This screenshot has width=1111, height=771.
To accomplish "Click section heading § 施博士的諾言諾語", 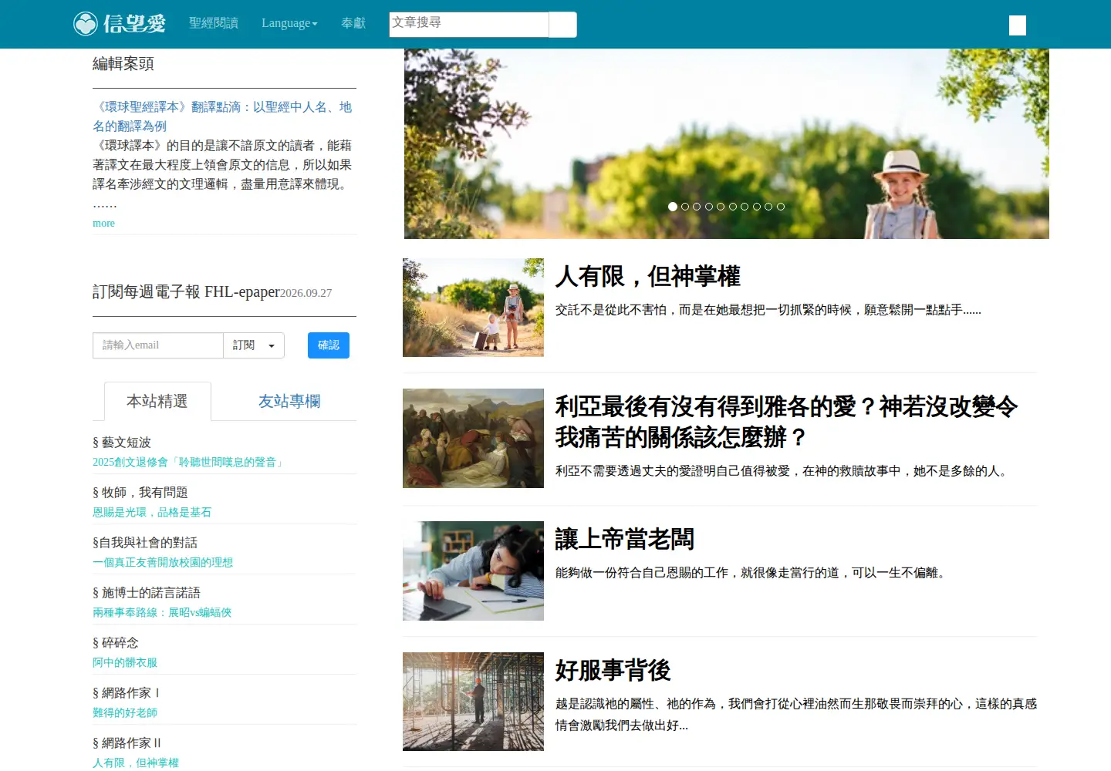I will (147, 593).
